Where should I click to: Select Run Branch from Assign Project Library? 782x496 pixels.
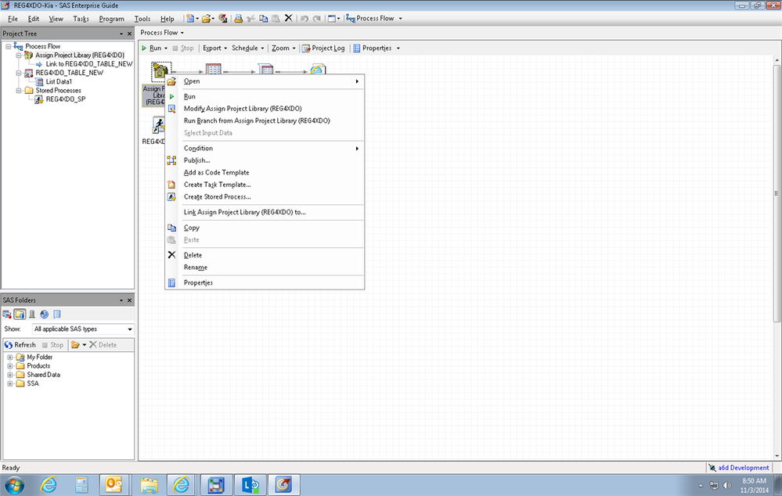pos(265,120)
